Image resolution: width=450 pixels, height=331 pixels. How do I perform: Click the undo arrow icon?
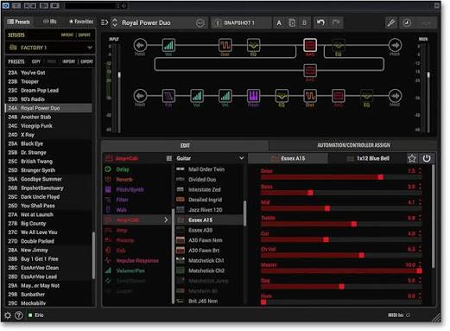[320, 22]
